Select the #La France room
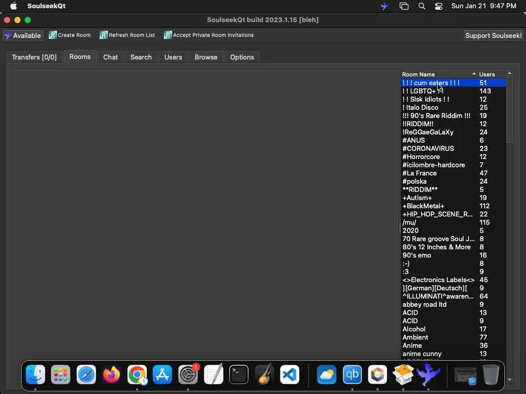 click(x=453, y=173)
